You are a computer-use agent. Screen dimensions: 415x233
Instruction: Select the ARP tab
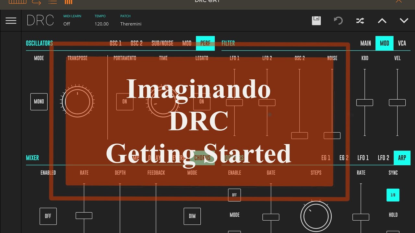point(402,158)
